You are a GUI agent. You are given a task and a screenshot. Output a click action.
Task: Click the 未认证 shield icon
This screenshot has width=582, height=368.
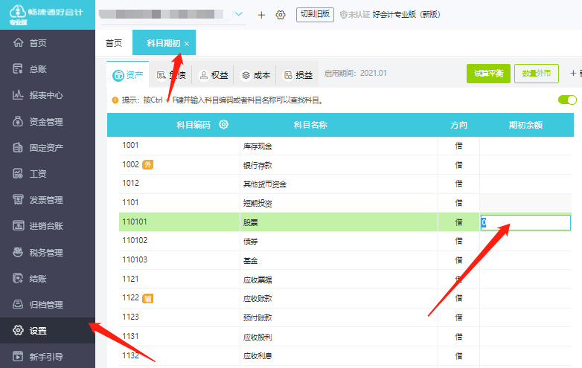pyautogui.click(x=344, y=15)
